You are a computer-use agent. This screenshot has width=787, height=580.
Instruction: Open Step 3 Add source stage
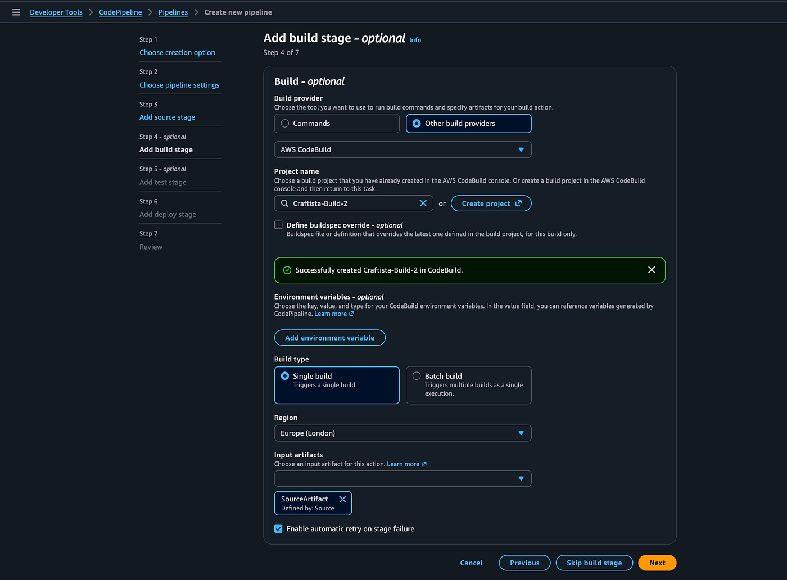point(167,117)
